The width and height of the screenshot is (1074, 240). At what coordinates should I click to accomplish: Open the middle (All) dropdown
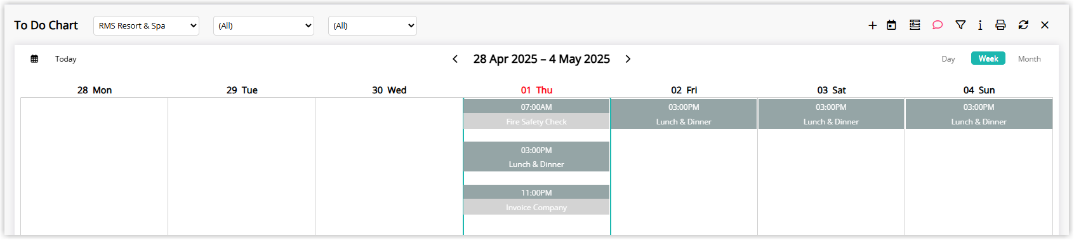tap(263, 26)
